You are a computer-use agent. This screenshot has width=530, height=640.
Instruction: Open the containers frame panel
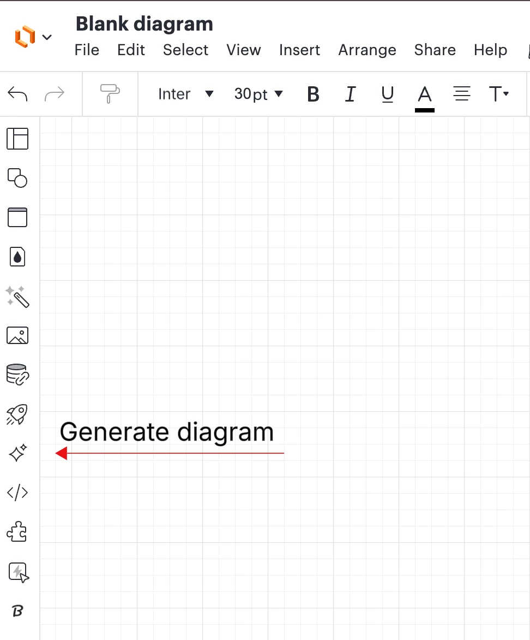pos(17,217)
